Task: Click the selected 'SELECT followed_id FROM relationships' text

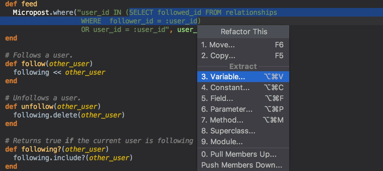Action: click(203, 13)
